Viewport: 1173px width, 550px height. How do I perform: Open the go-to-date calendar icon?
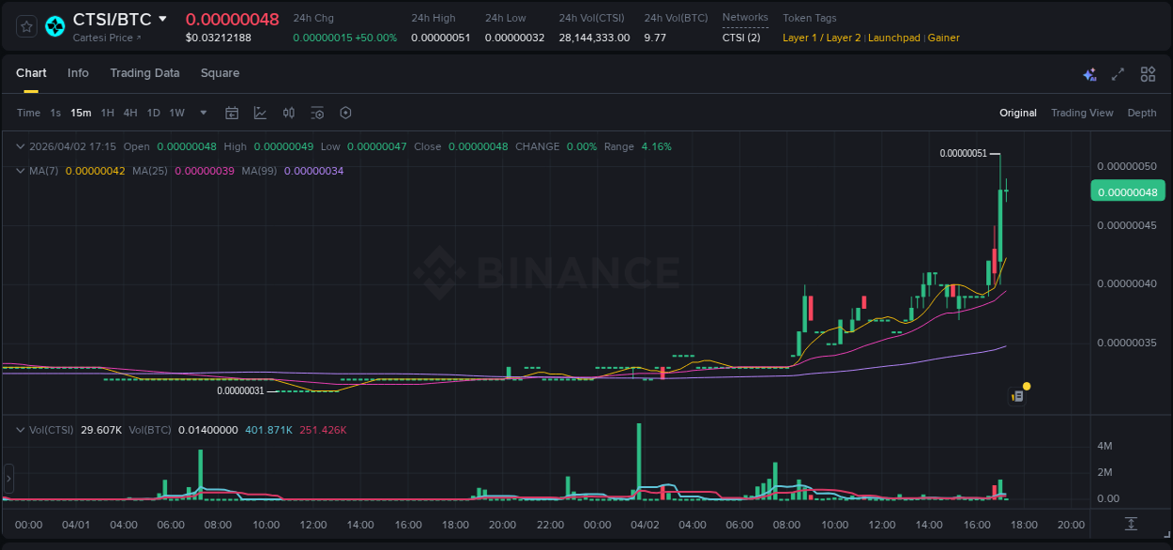pyautogui.click(x=232, y=113)
